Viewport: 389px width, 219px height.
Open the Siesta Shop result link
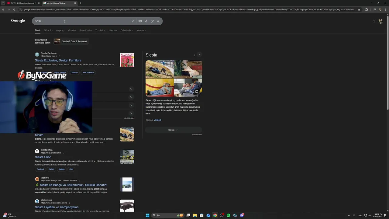tap(43, 157)
